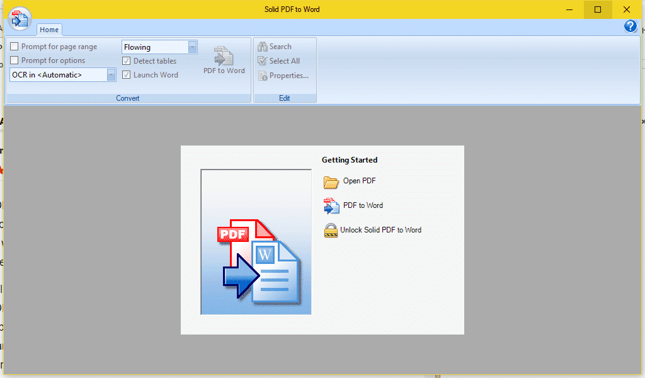Click the Convert group label
Image resolution: width=645 pixels, height=378 pixels.
pos(127,98)
